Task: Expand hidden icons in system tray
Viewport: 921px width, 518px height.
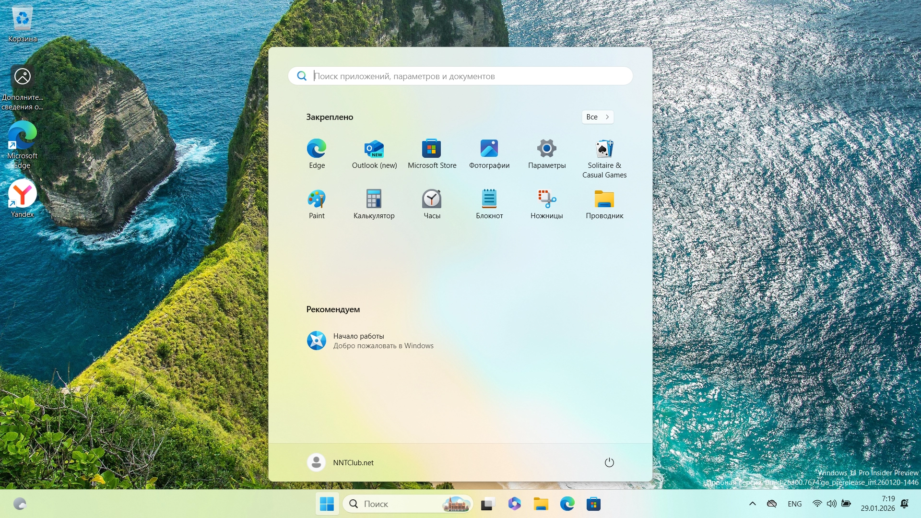Action: tap(752, 504)
